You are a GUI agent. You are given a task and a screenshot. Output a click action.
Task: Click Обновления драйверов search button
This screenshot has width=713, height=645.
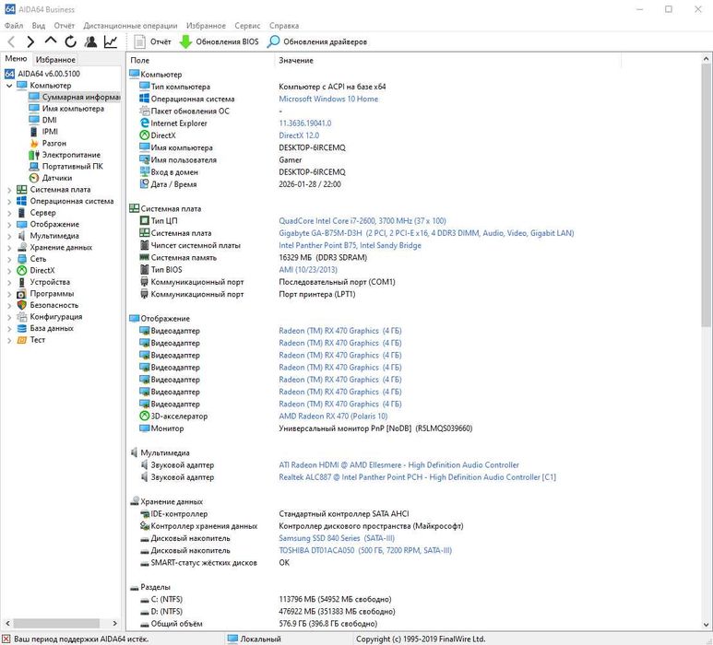317,41
